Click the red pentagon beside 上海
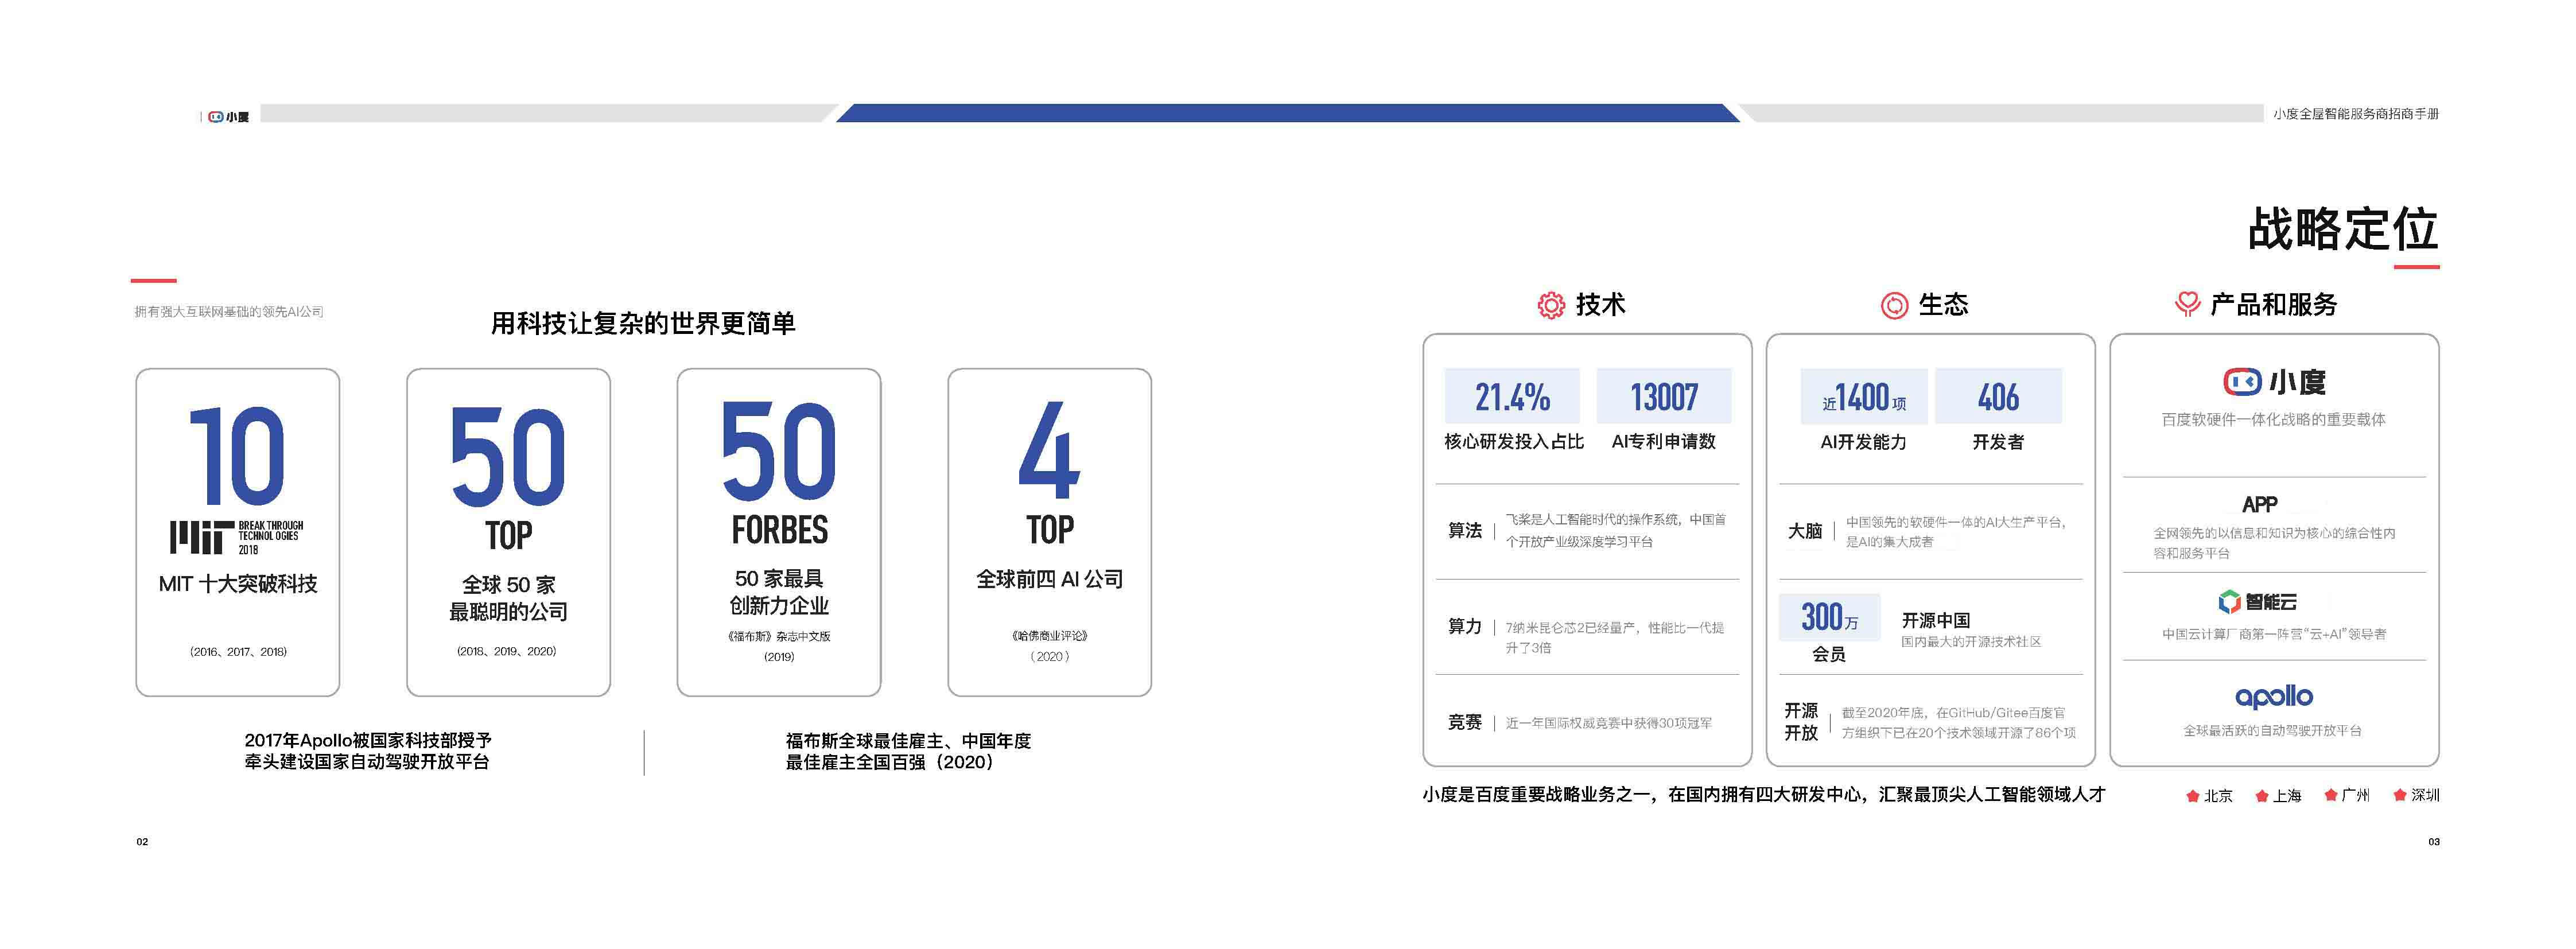This screenshot has width=2576, height=949. point(2261,796)
